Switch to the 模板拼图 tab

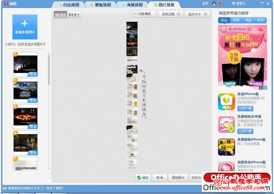(x=100, y=5)
